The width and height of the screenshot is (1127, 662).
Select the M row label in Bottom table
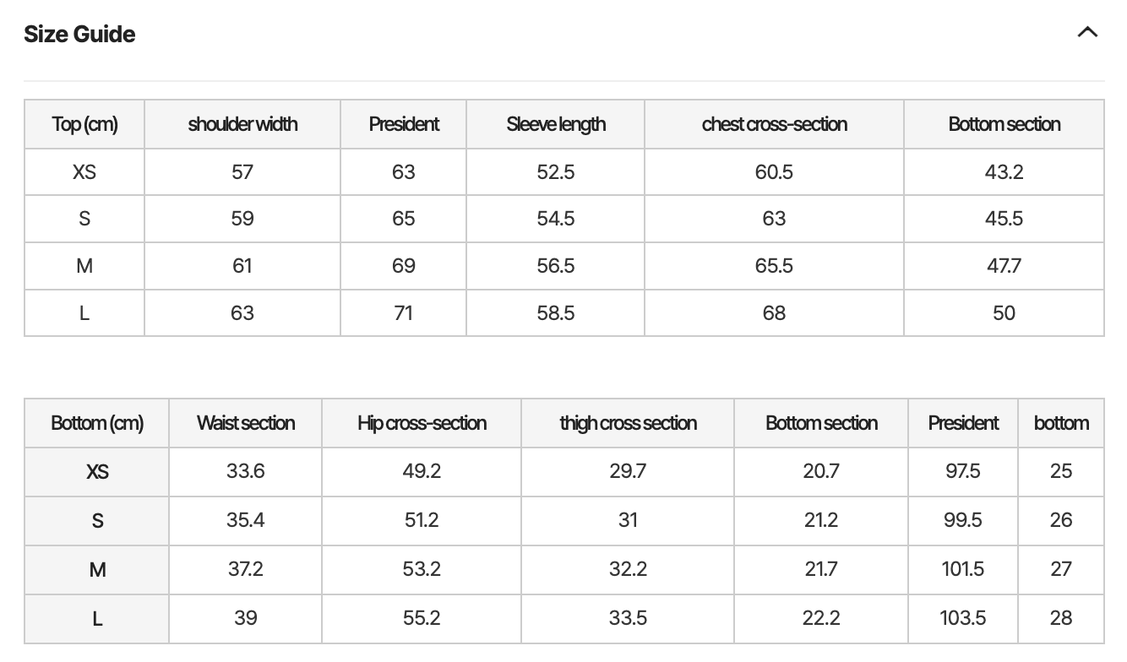[97, 570]
